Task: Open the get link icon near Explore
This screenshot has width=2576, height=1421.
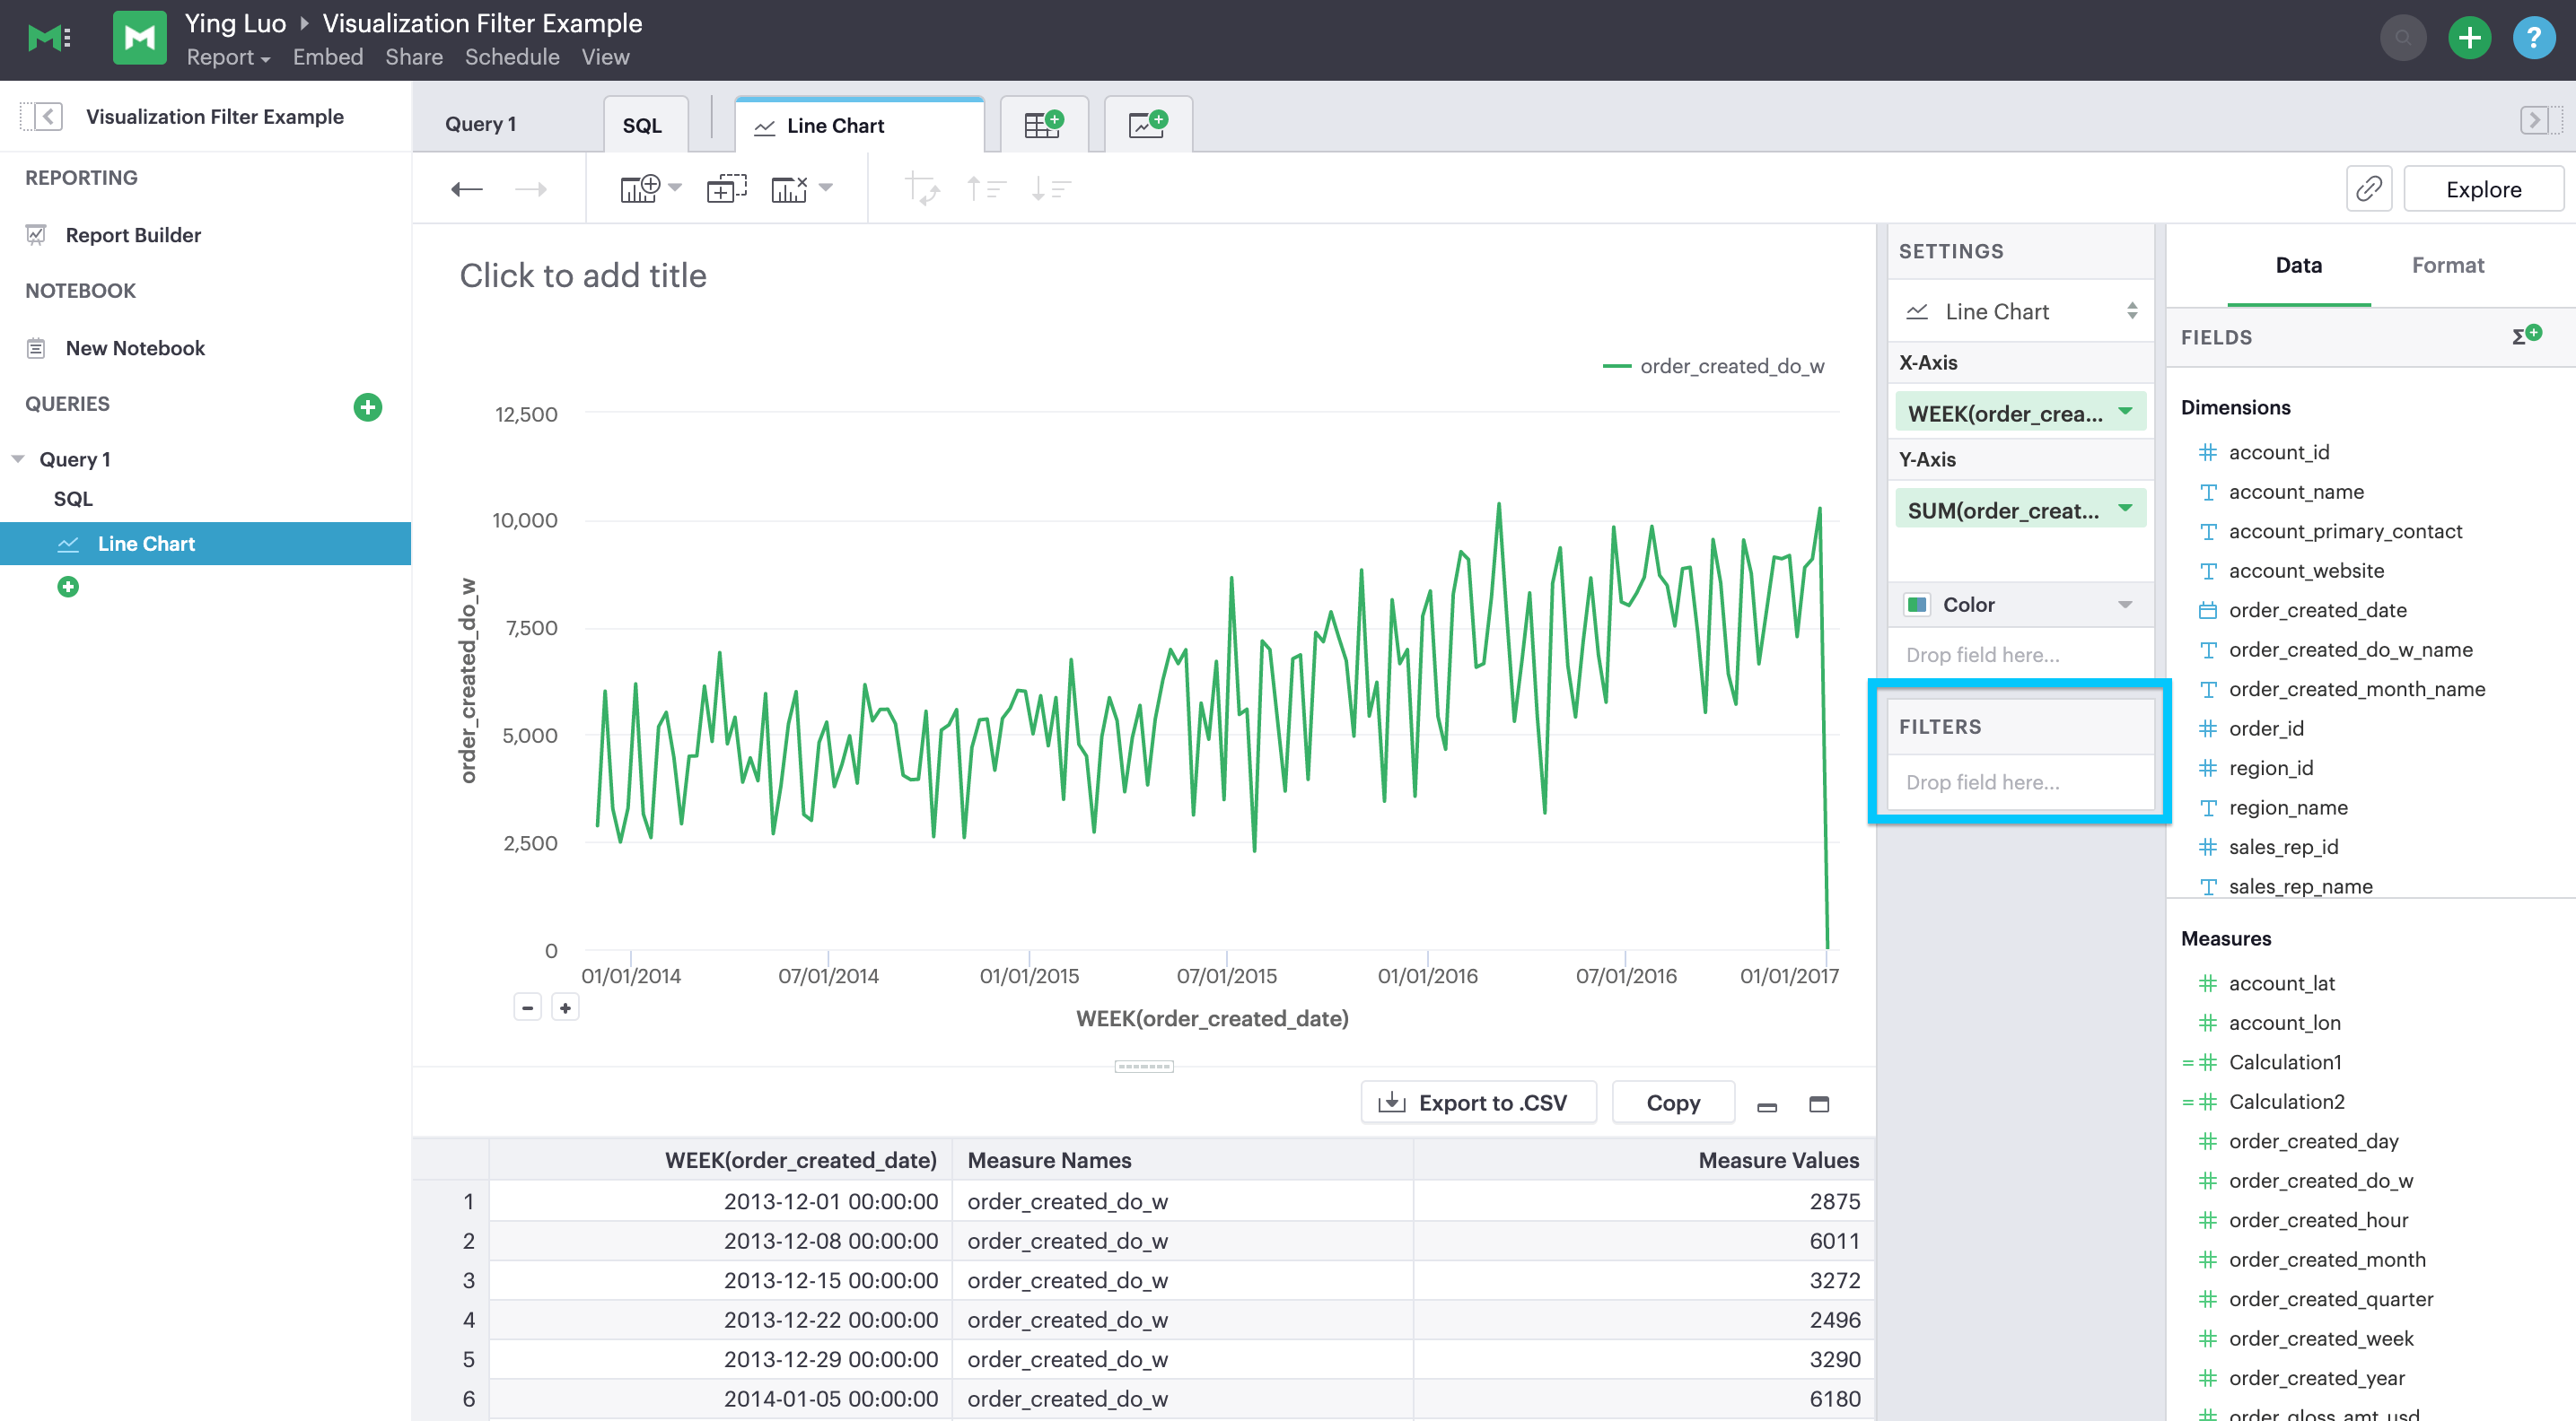Action: coord(2369,187)
